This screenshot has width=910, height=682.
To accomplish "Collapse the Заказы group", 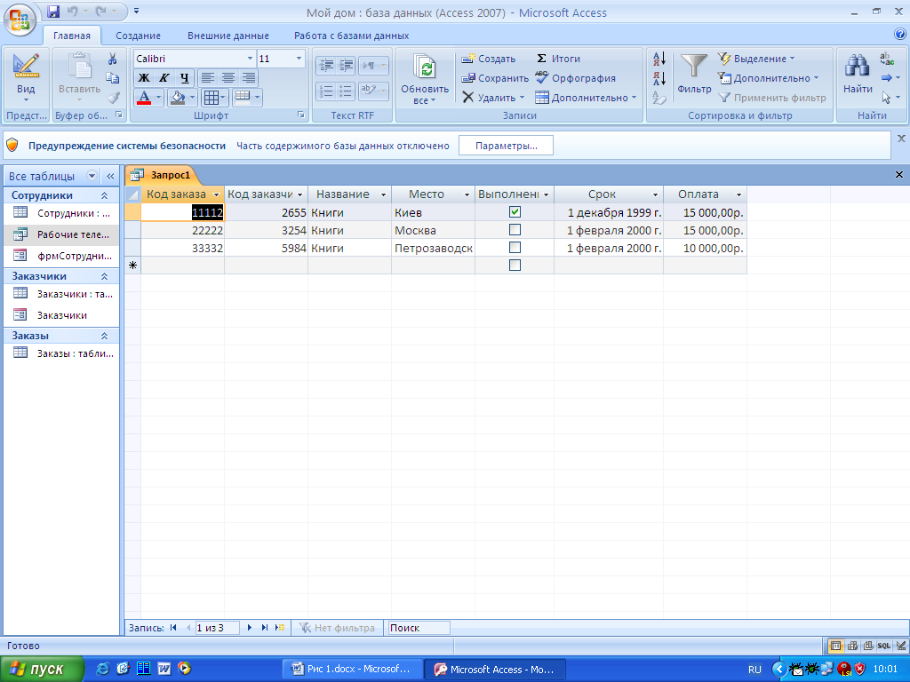I will coord(105,336).
